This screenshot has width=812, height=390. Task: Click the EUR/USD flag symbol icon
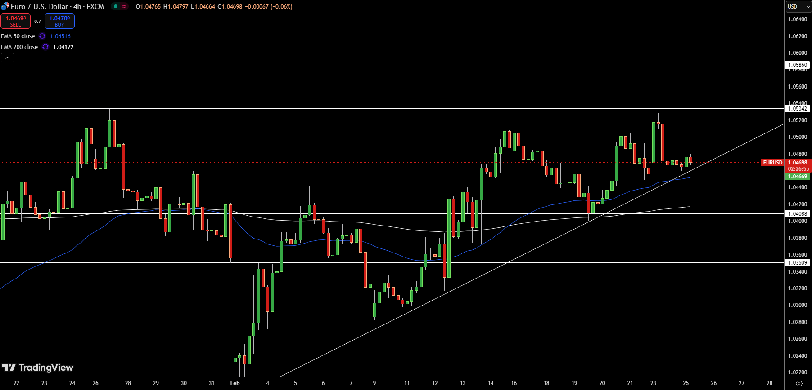[x=5, y=6]
